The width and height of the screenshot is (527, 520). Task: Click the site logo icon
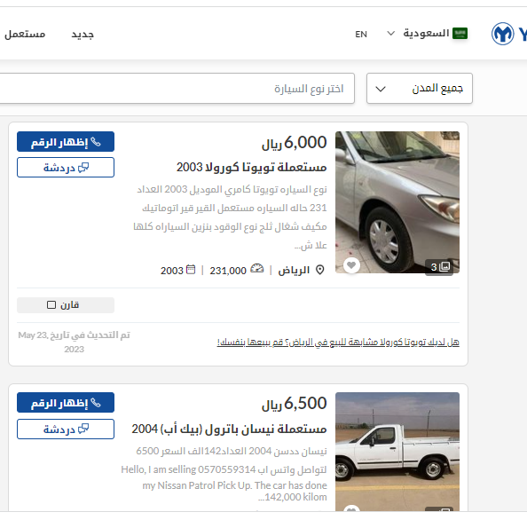click(502, 34)
